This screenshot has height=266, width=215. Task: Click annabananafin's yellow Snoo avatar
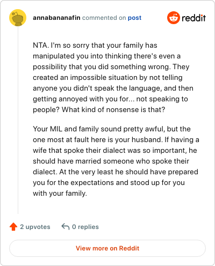pos(18,18)
